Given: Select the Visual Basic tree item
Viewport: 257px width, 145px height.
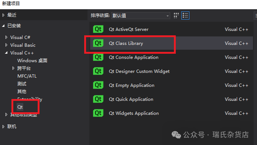Looking at the screenshot, I should coord(23,45).
